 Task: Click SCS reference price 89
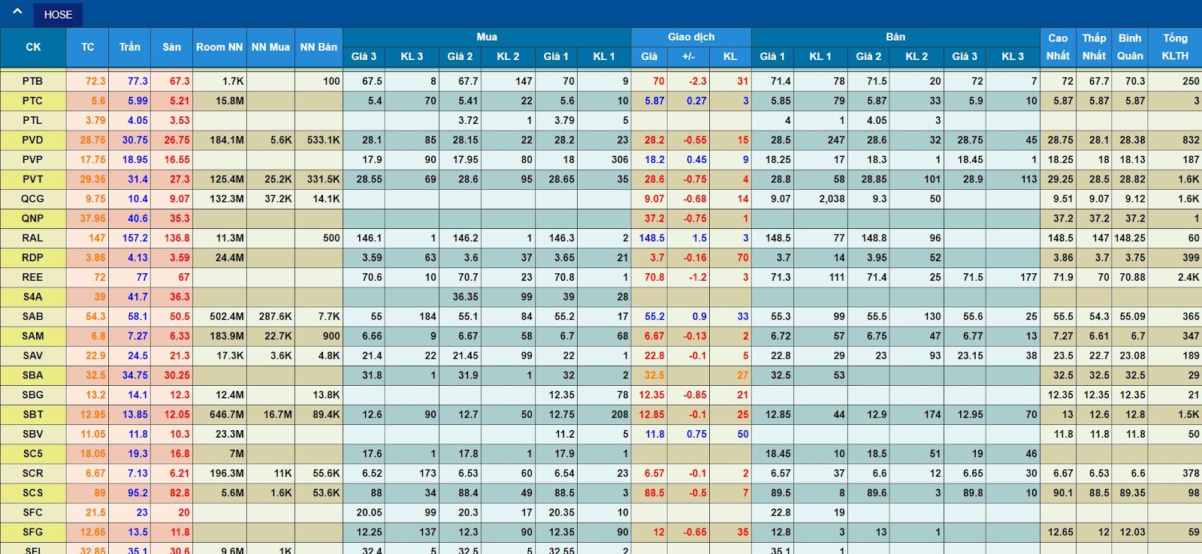[x=100, y=493]
